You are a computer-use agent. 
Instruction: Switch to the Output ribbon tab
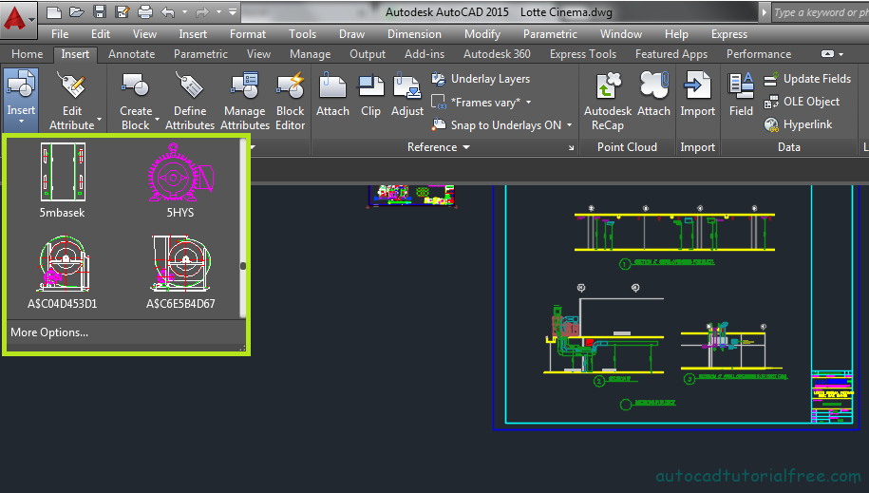[x=368, y=54]
